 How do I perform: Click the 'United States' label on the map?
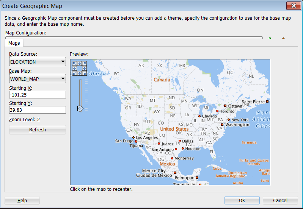pyautogui.click(x=174, y=129)
